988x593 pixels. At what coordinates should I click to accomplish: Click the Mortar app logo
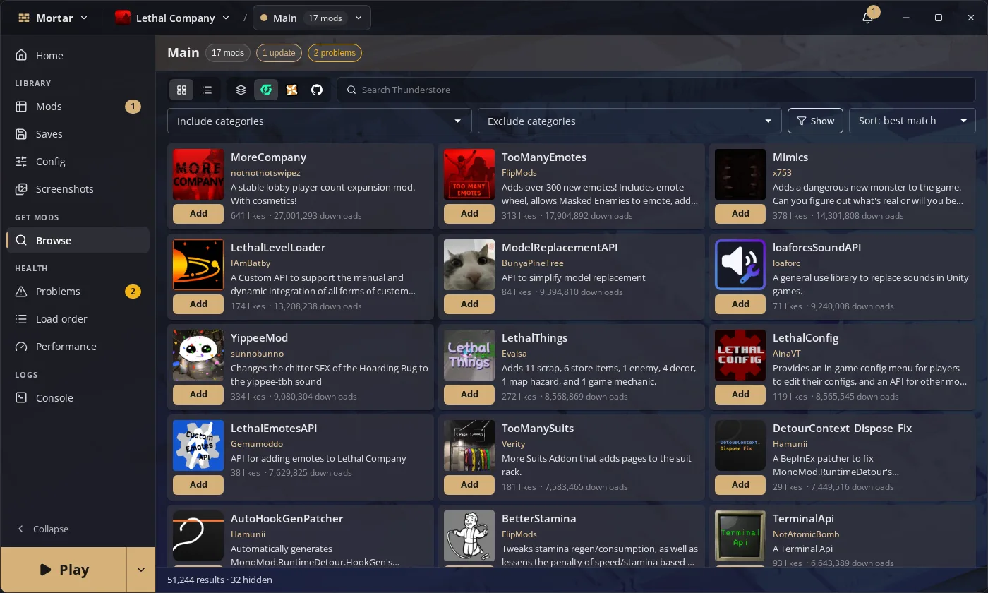tap(24, 18)
